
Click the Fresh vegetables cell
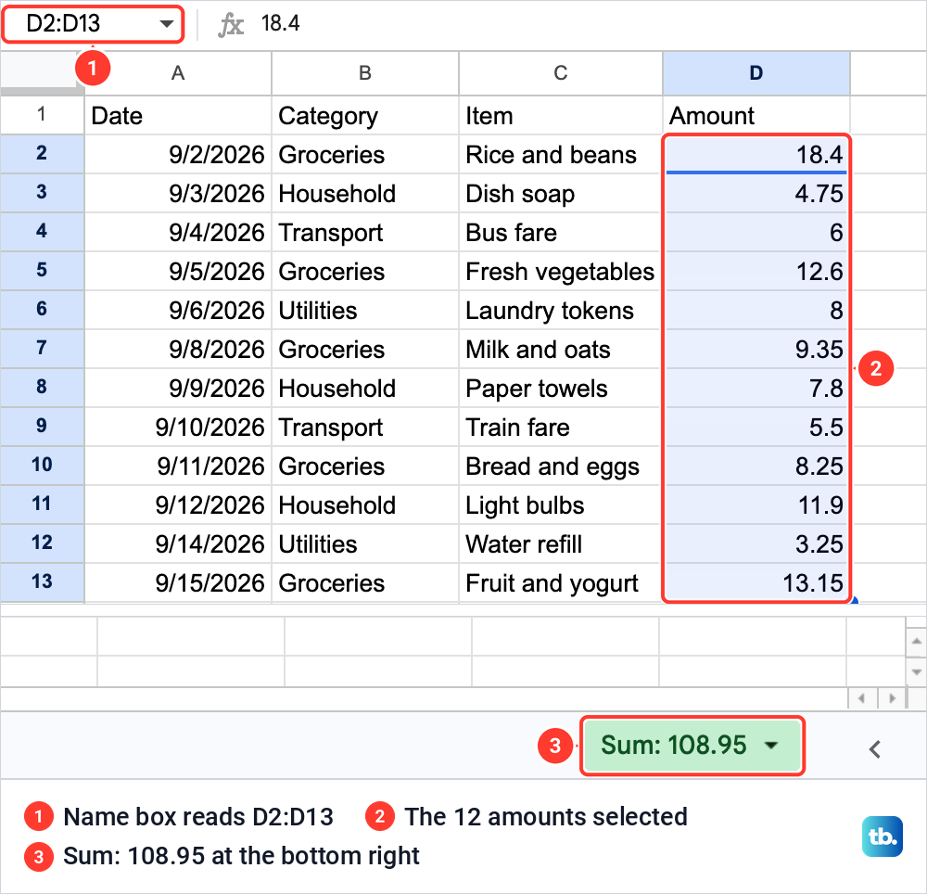click(x=561, y=272)
